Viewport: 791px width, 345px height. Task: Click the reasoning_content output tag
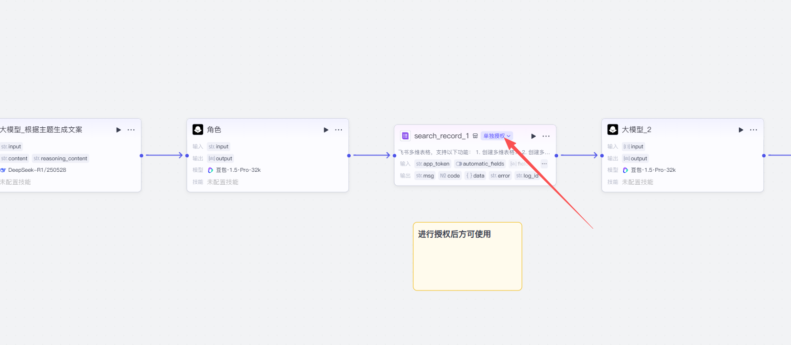[61, 158]
